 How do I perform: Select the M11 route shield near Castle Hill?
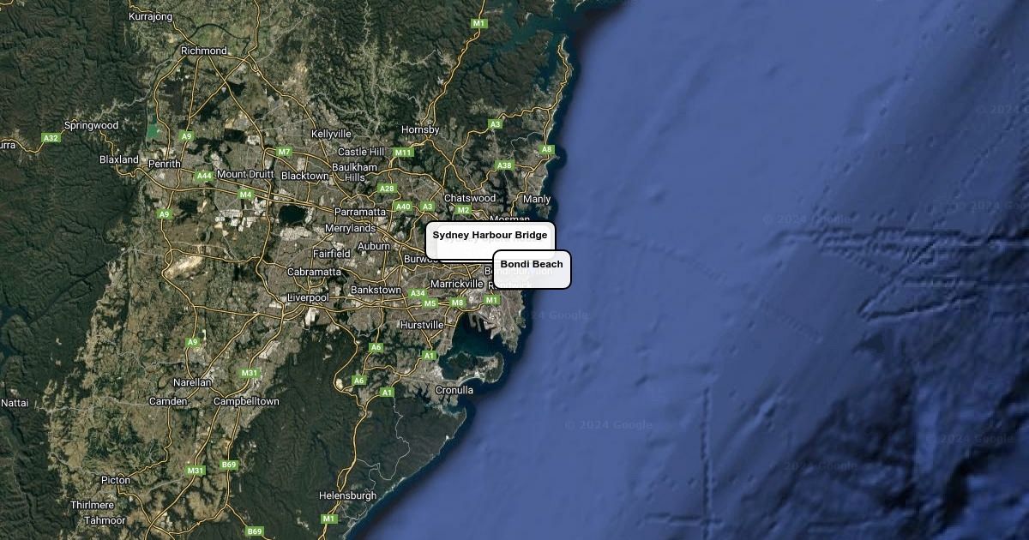coord(403,153)
